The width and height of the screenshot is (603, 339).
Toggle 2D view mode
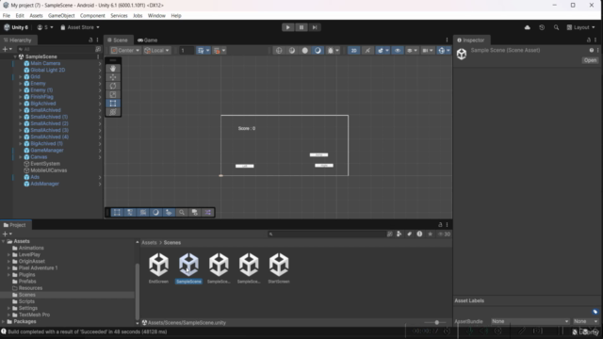(353, 50)
